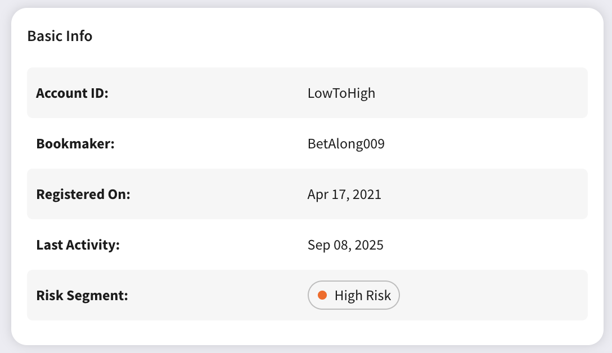Click the LowToHigh account ID value
The height and width of the screenshot is (353, 612).
coord(341,93)
